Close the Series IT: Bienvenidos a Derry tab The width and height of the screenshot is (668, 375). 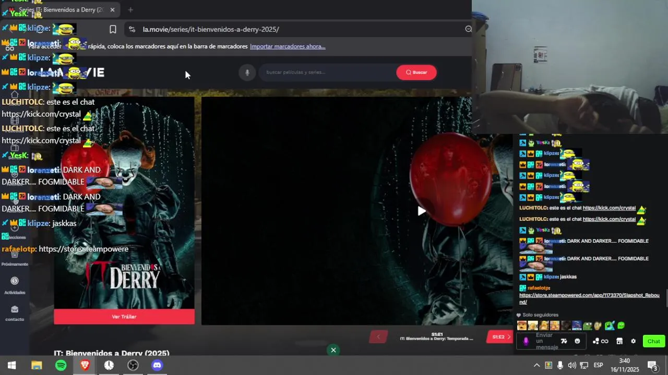pyautogui.click(x=112, y=9)
